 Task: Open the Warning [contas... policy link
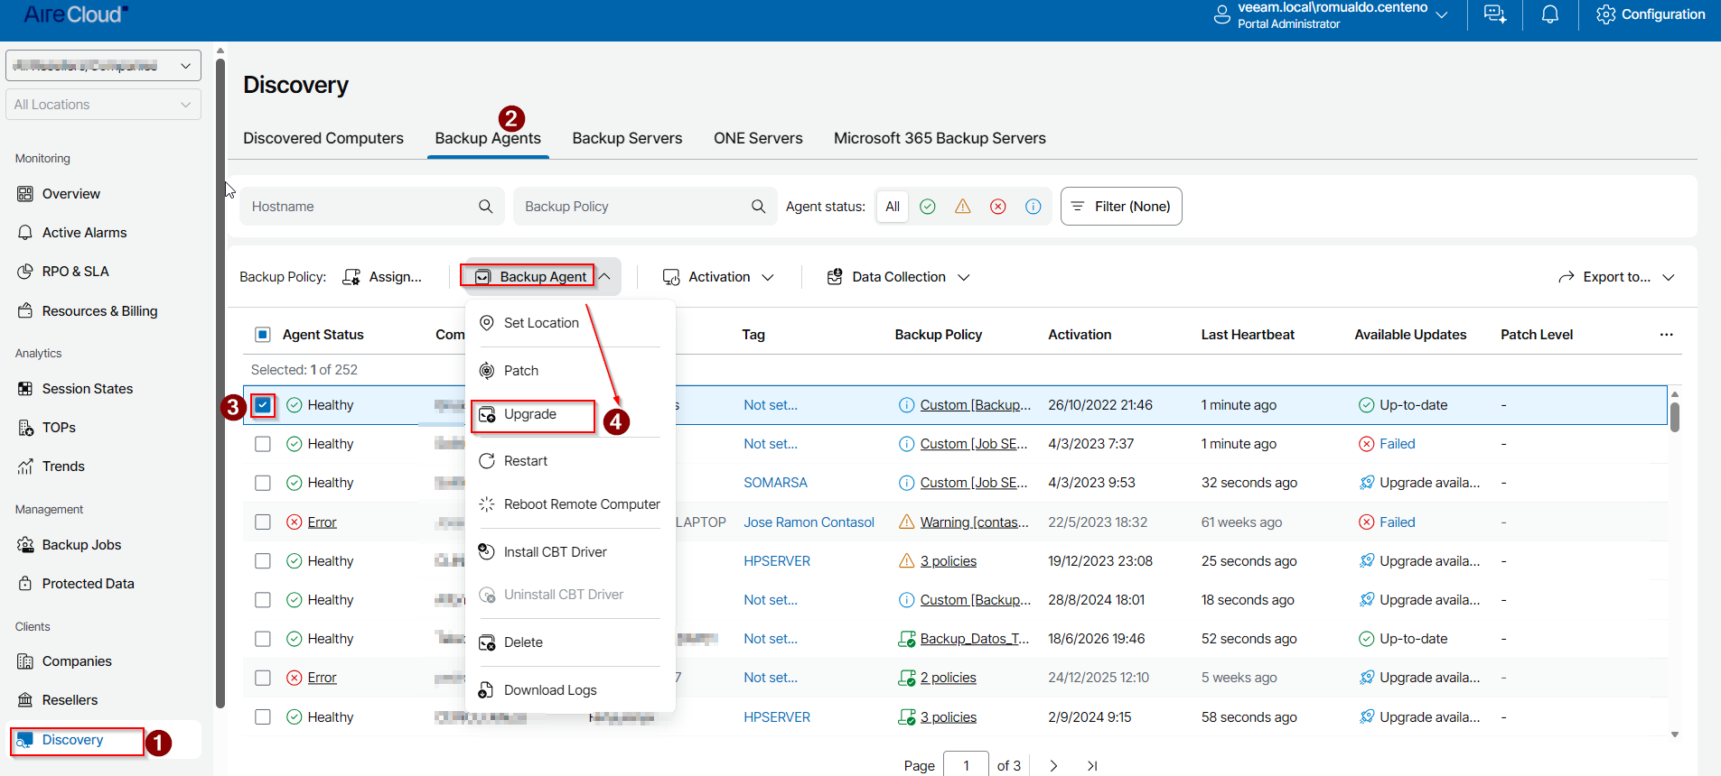975,522
